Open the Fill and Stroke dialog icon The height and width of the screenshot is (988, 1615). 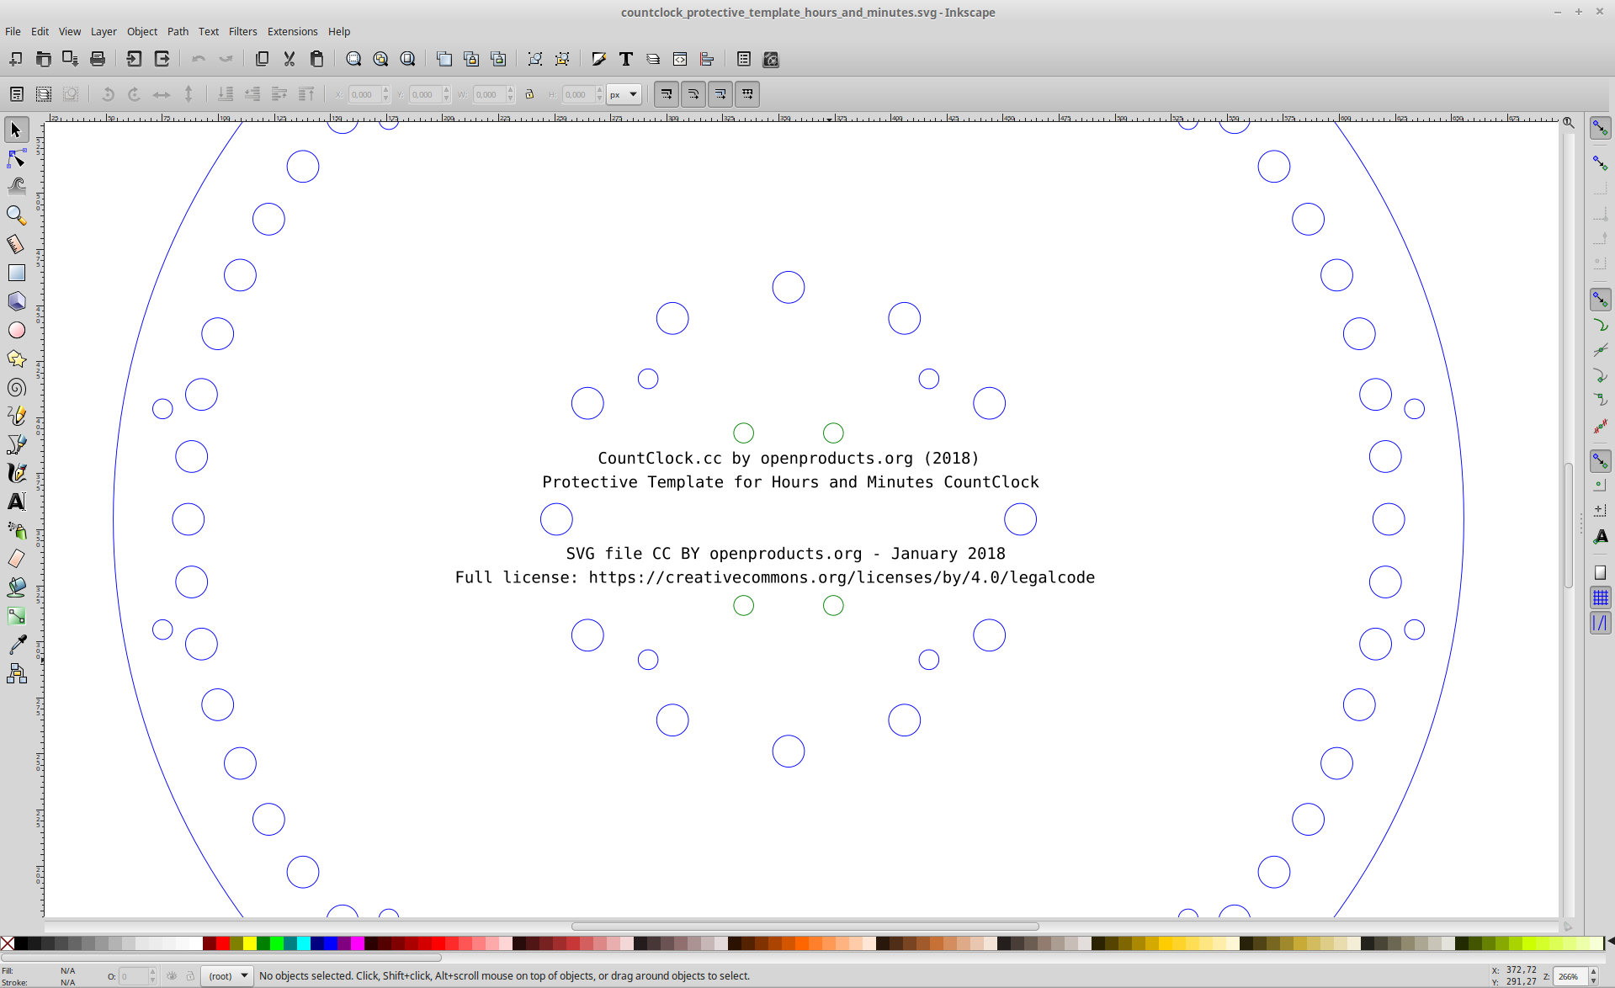[x=598, y=59]
